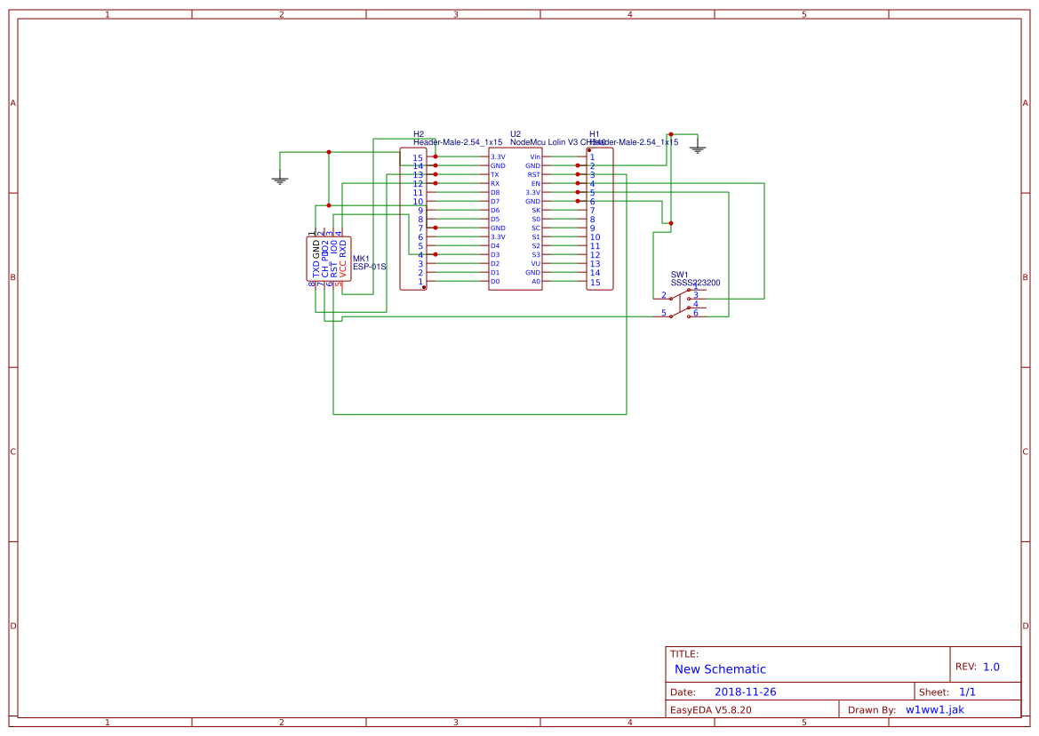Toggle switch SW1 pole at pin 5
This screenshot has height=736, width=1039.
pos(671,315)
